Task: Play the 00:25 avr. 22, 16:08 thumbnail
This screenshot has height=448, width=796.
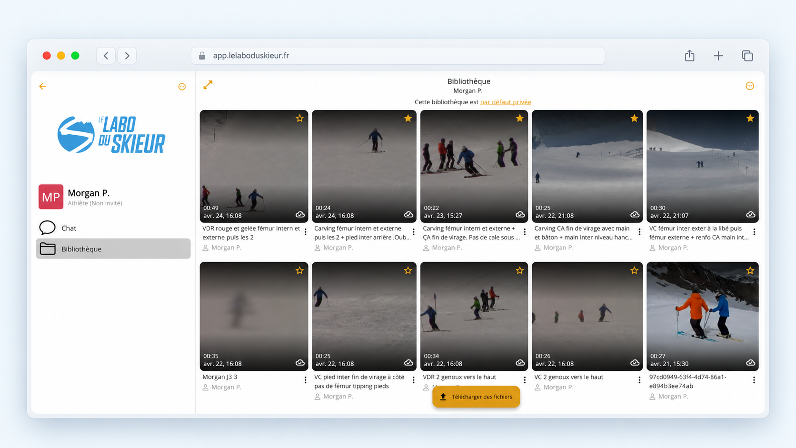Action: coord(364,316)
